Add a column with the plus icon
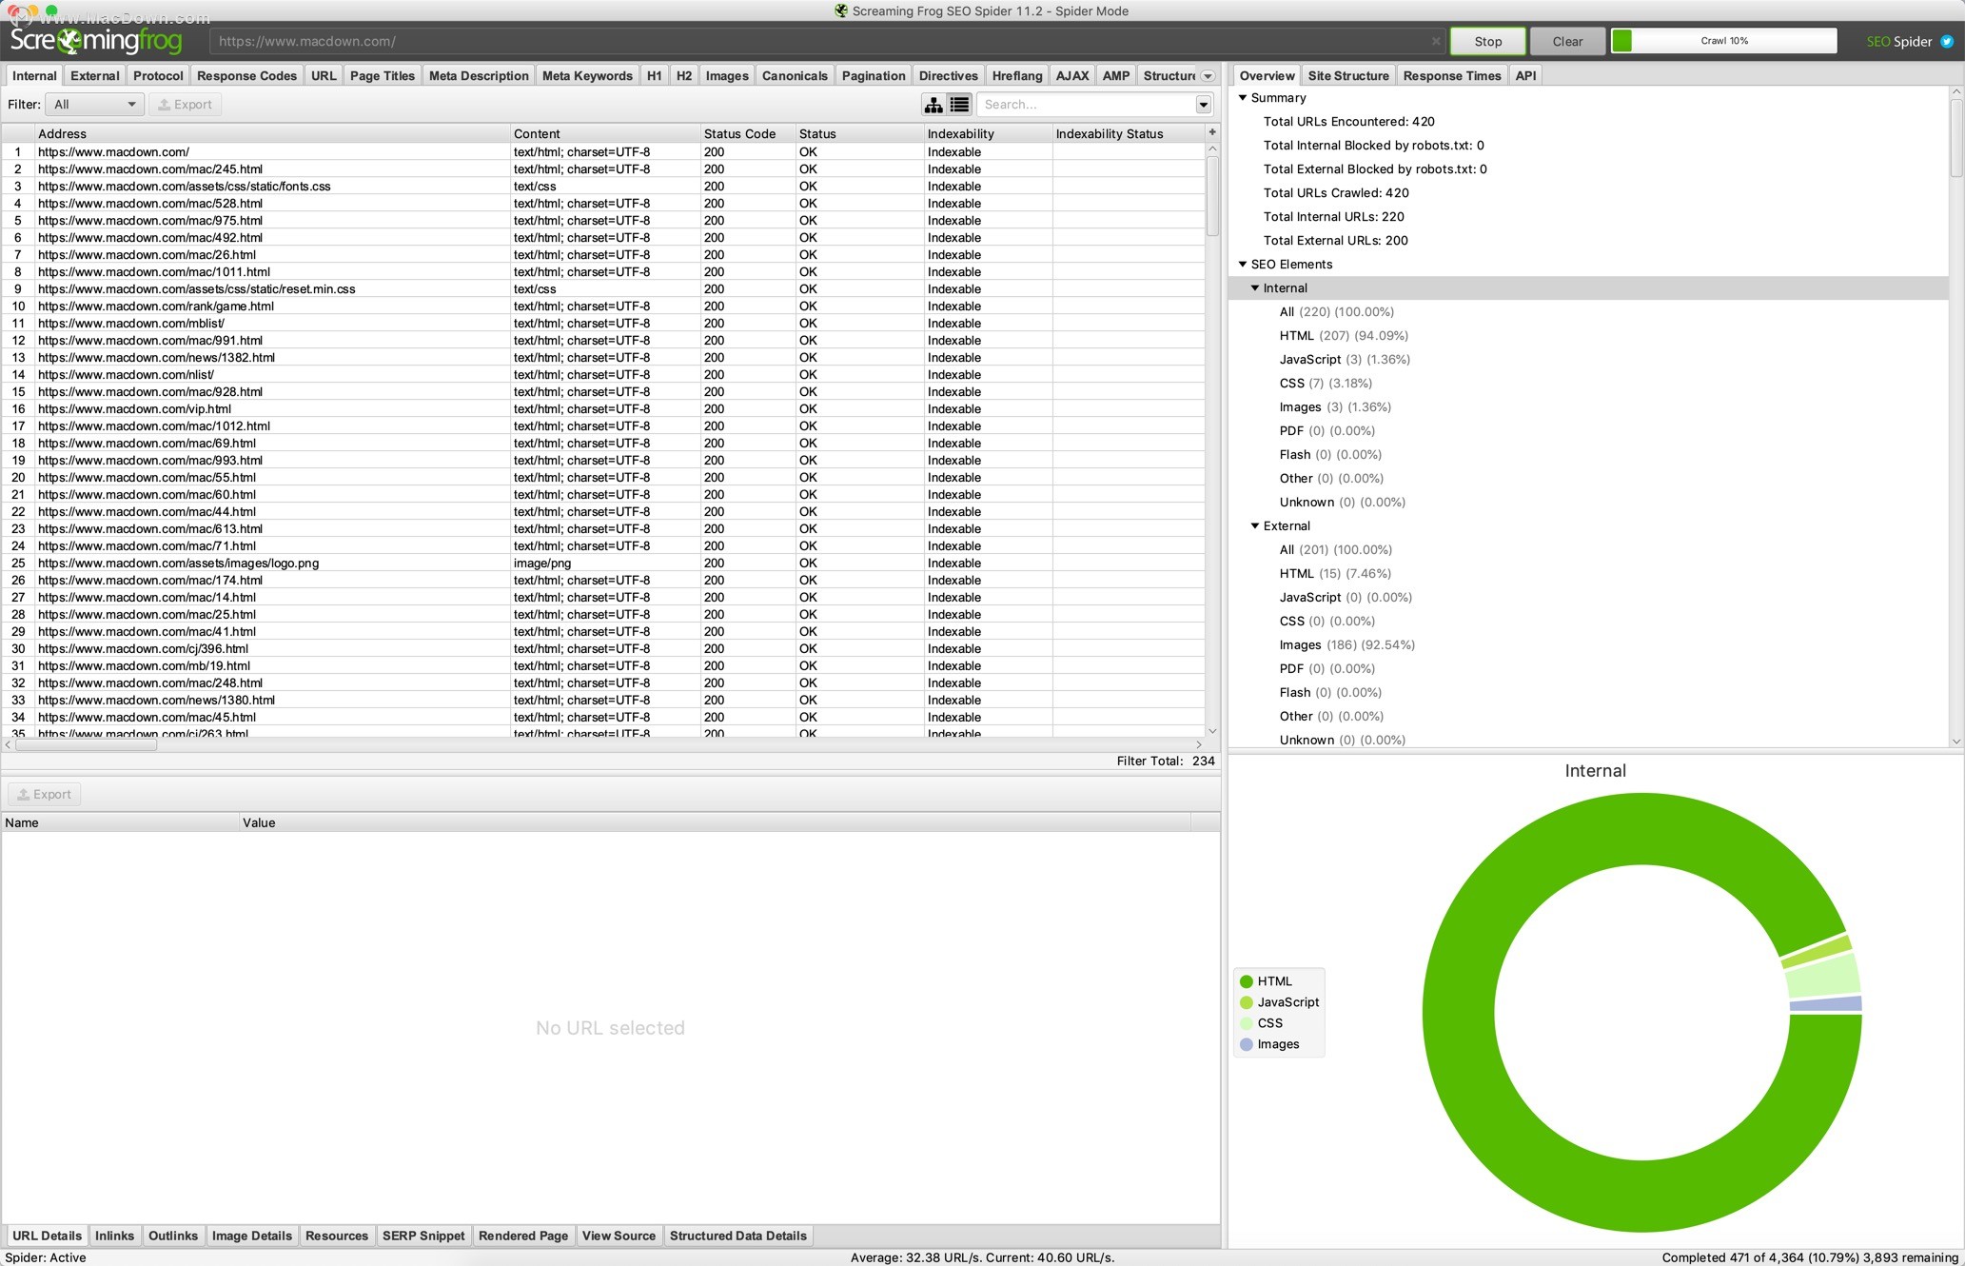This screenshot has width=1965, height=1266. tap(1212, 132)
